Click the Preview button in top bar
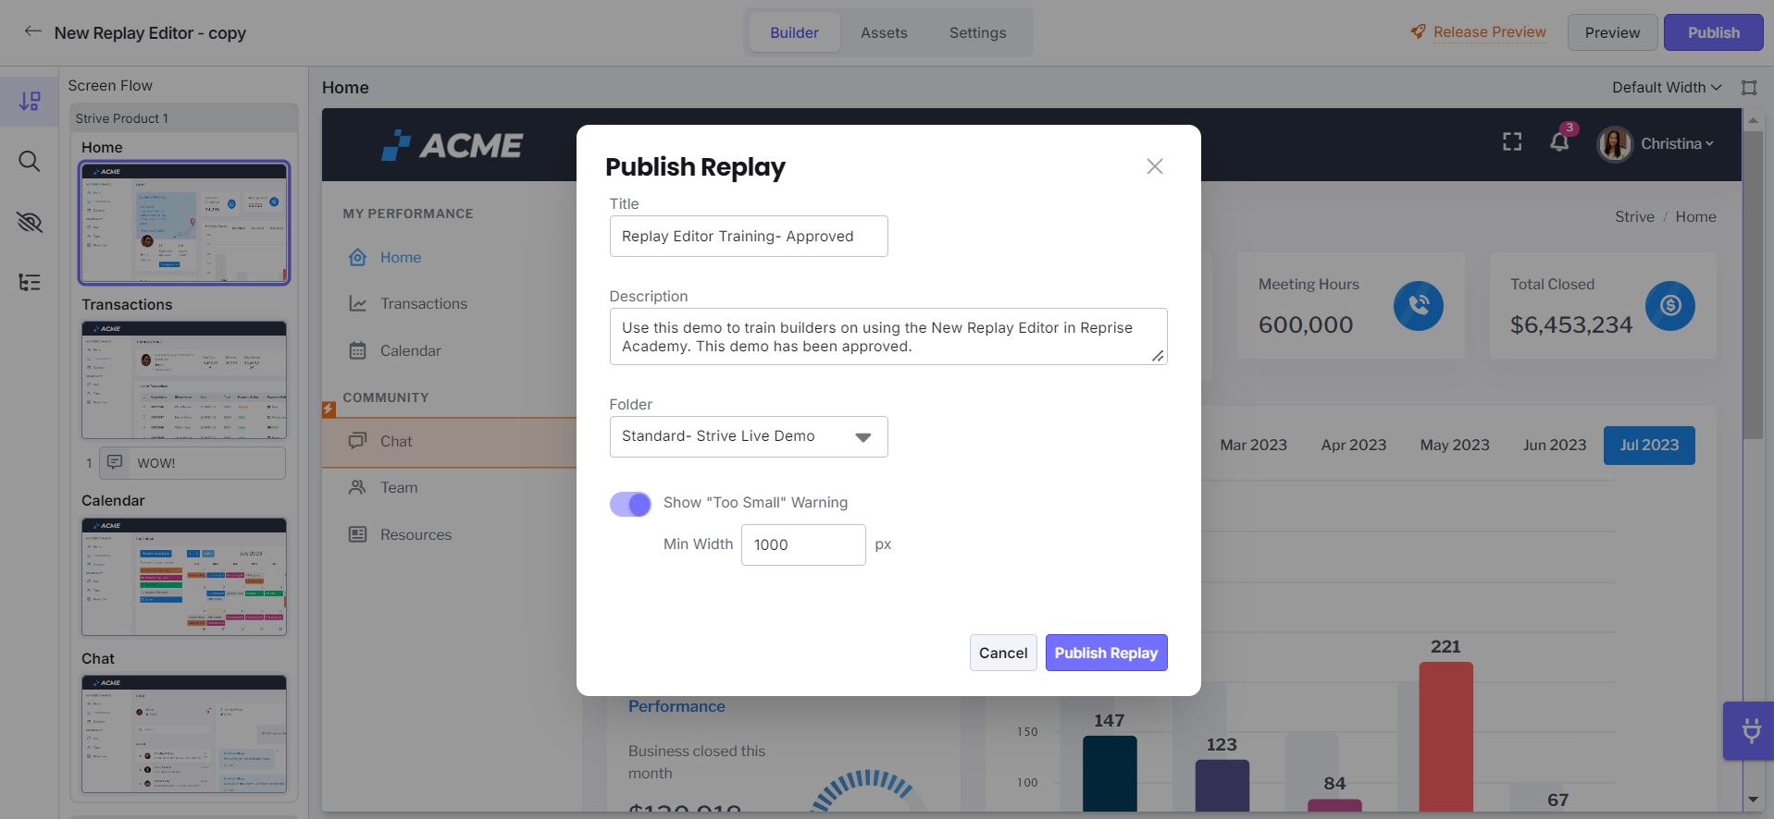This screenshot has width=1774, height=819. [1612, 32]
